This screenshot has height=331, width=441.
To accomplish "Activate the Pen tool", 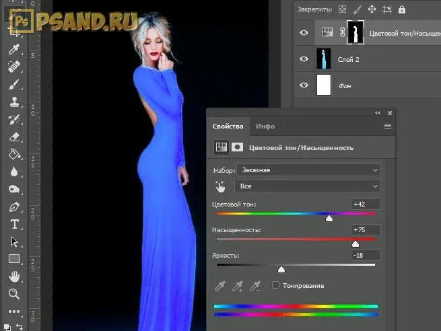I will tap(13, 207).
